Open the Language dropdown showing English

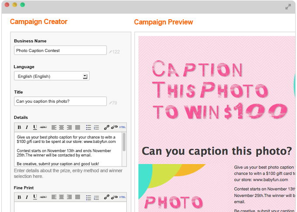[x=52, y=76]
